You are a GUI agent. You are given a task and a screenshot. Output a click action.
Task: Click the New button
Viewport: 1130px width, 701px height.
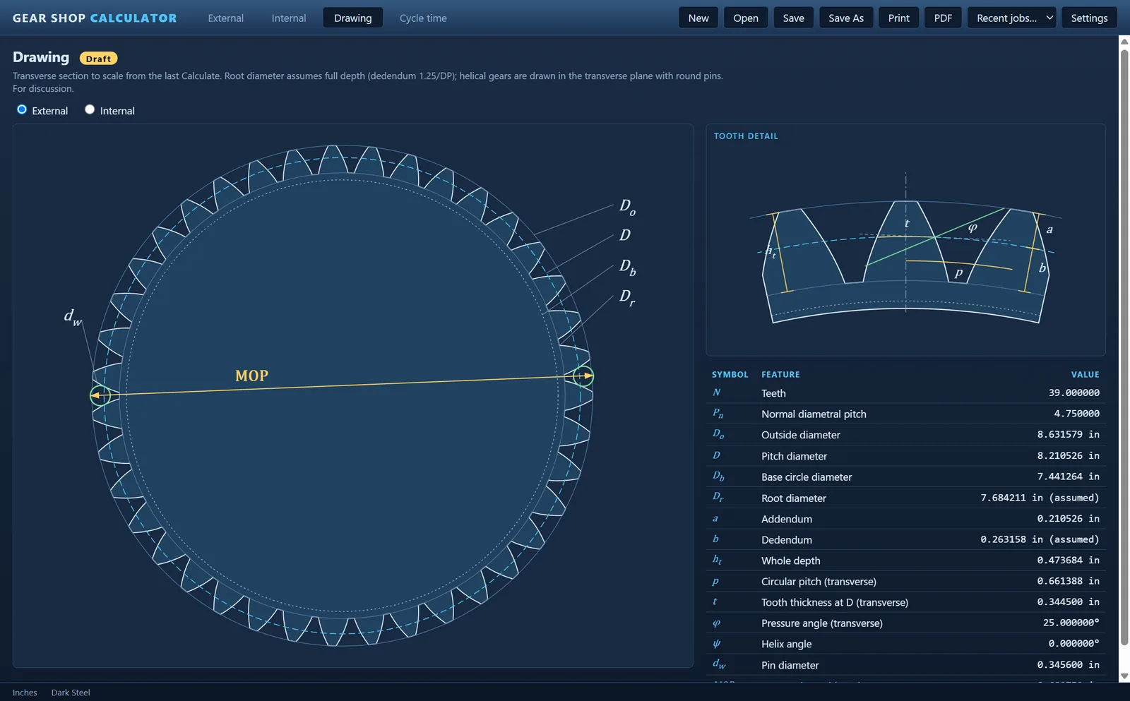698,18
